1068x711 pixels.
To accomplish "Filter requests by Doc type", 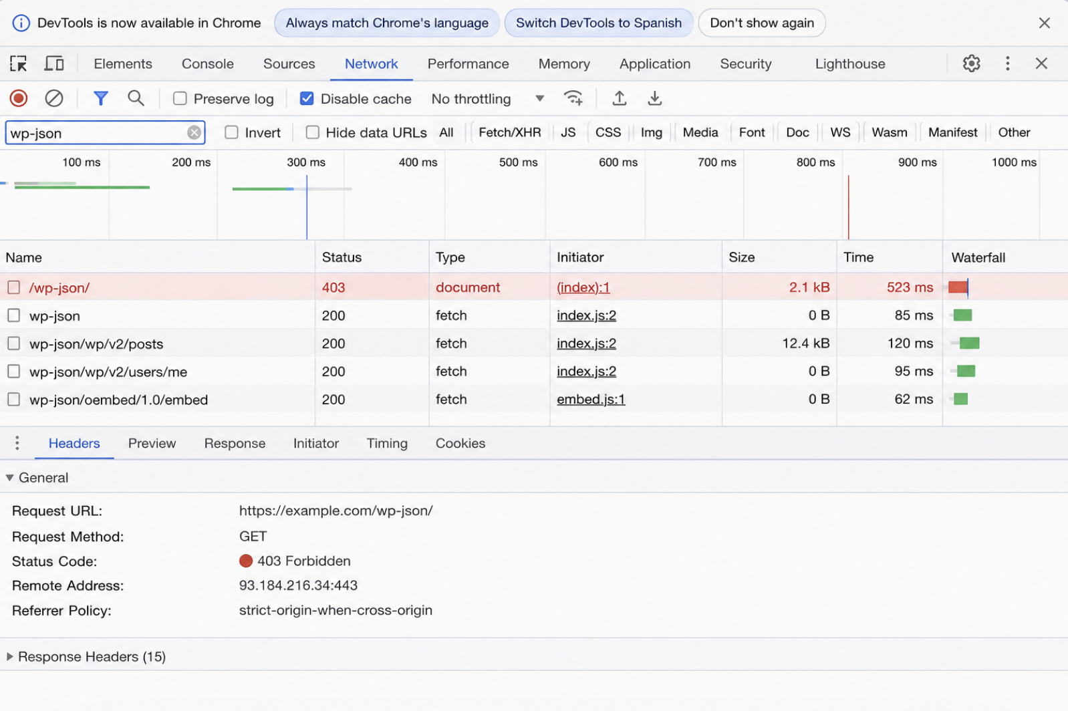I will [797, 132].
